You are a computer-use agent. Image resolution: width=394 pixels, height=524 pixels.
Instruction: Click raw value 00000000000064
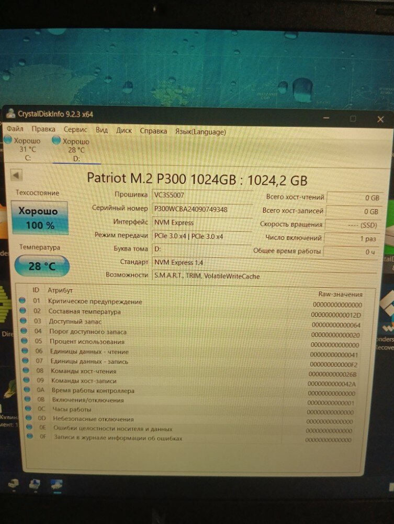click(x=335, y=325)
